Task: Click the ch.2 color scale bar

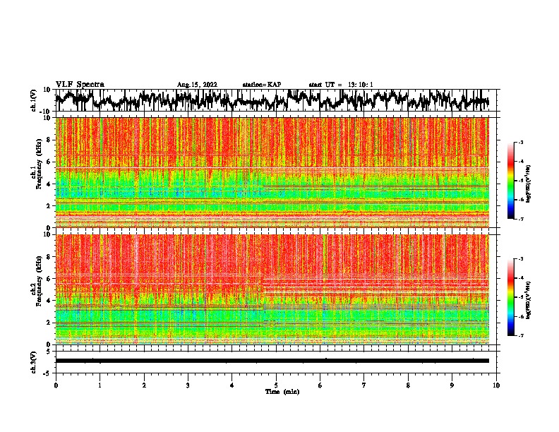Action: pyautogui.click(x=510, y=297)
